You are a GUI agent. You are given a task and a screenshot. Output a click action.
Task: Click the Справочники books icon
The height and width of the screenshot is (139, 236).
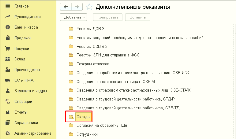(8, 122)
